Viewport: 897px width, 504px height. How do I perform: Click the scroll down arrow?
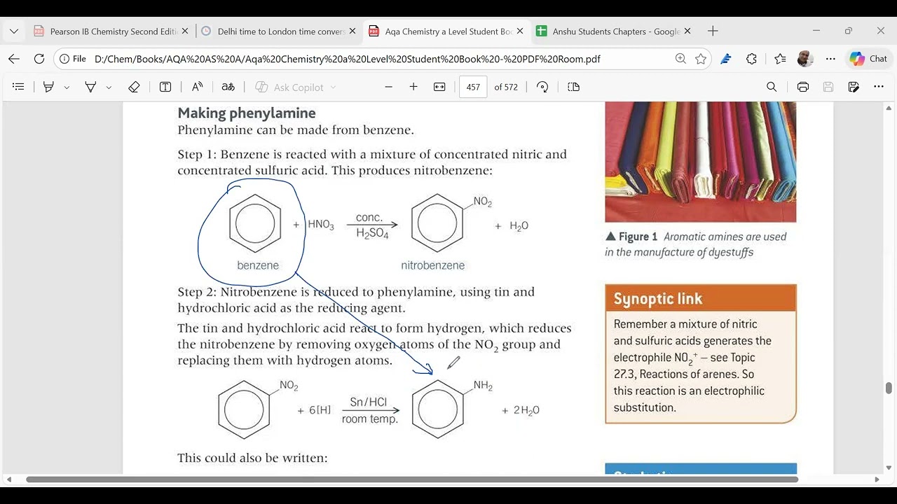pos(889,468)
